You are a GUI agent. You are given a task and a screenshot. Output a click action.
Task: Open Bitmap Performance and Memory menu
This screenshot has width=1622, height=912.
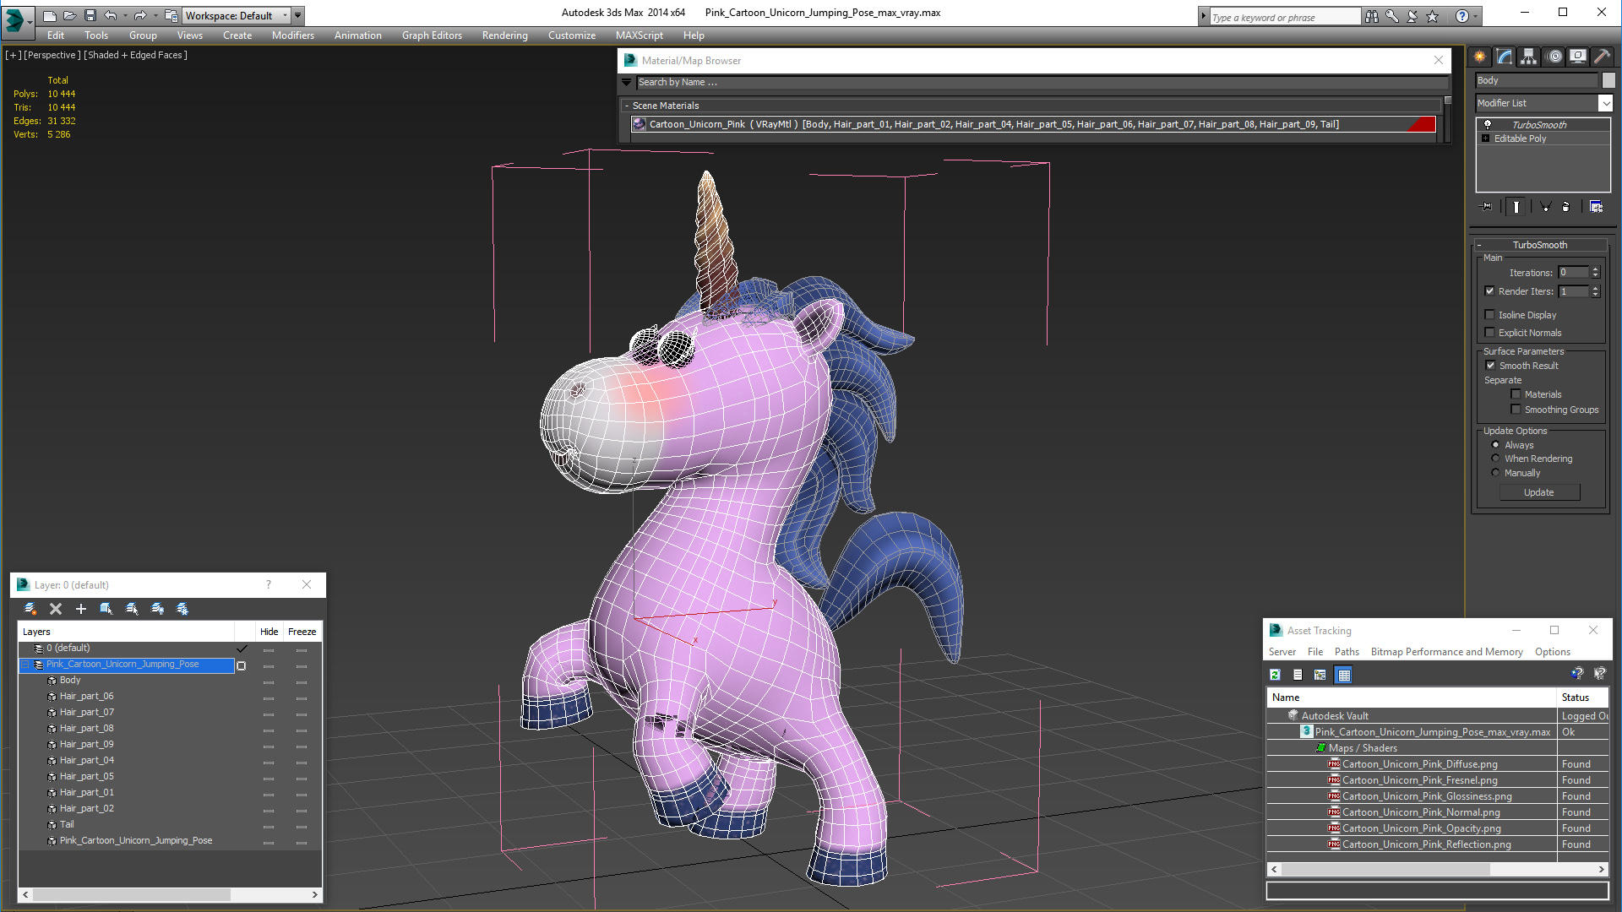(x=1446, y=652)
